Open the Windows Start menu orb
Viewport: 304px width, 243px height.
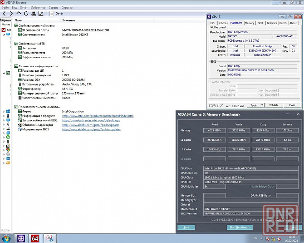click(x=6, y=238)
